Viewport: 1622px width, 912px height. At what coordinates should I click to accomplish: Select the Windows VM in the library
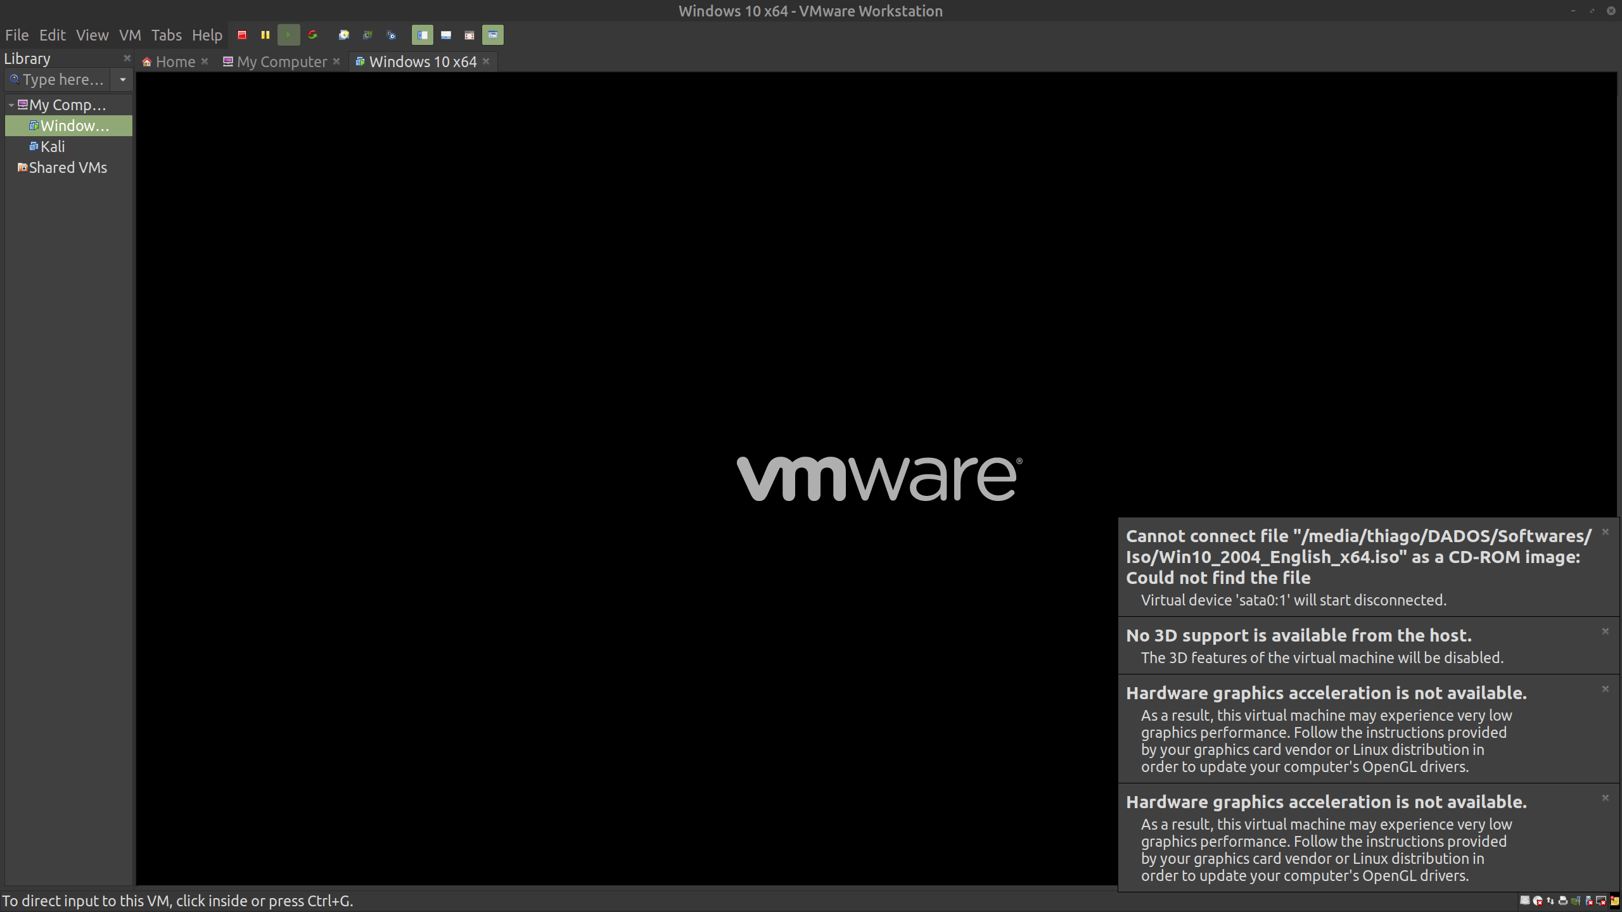(68, 125)
